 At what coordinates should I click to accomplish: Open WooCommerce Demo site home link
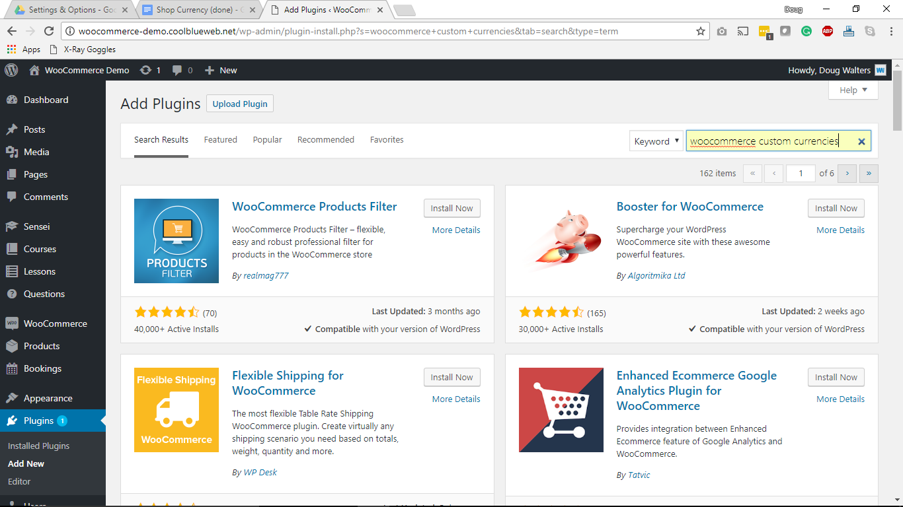[79, 70]
